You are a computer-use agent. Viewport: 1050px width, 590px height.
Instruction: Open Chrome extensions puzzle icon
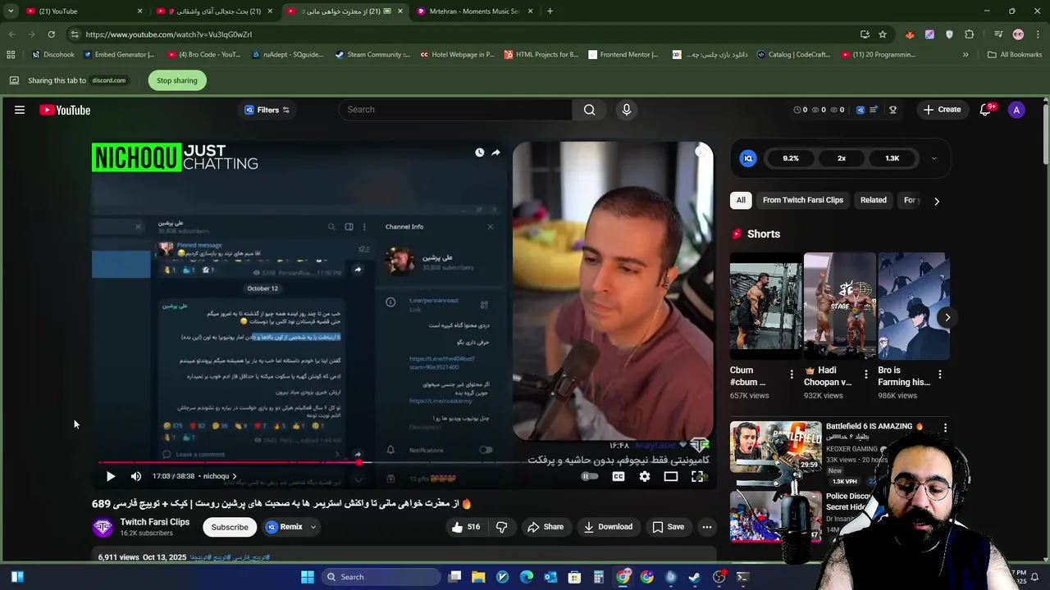tap(970, 34)
